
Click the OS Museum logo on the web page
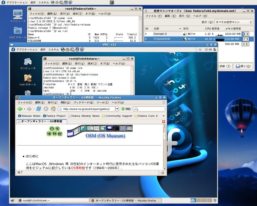(54, 131)
